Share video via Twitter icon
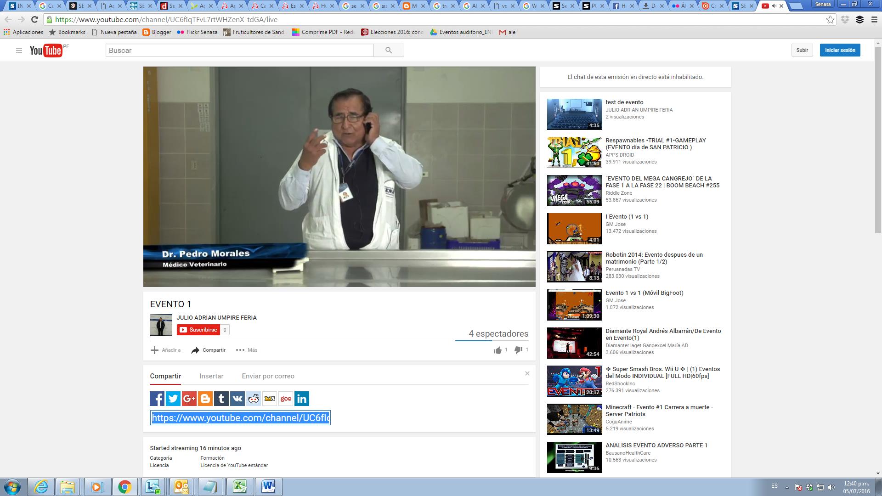 tap(173, 399)
